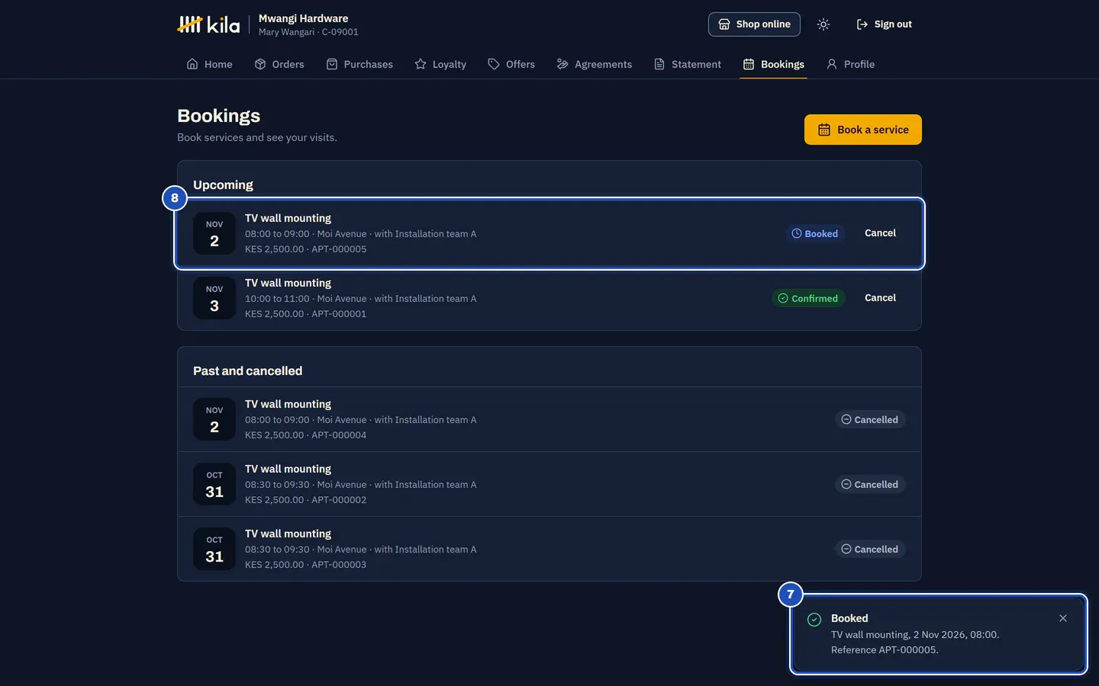View the Offers tab
The width and height of the screenshot is (1099, 686).
[x=511, y=64]
